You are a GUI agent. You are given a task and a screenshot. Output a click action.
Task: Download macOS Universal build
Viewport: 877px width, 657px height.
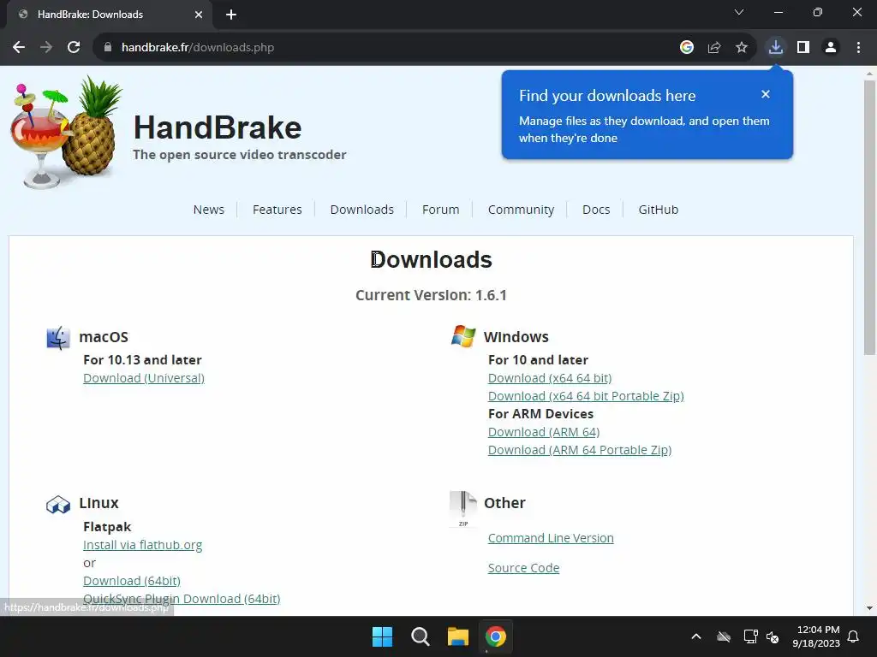144,378
